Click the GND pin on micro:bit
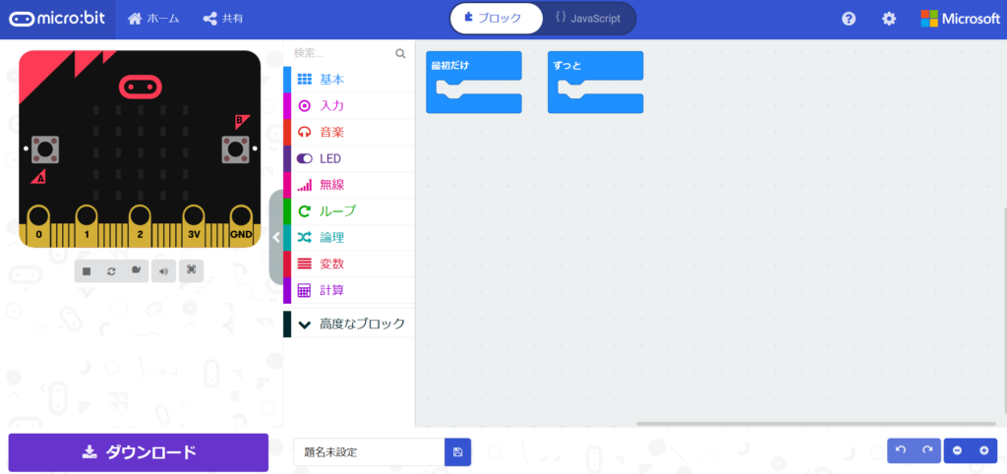 click(242, 225)
